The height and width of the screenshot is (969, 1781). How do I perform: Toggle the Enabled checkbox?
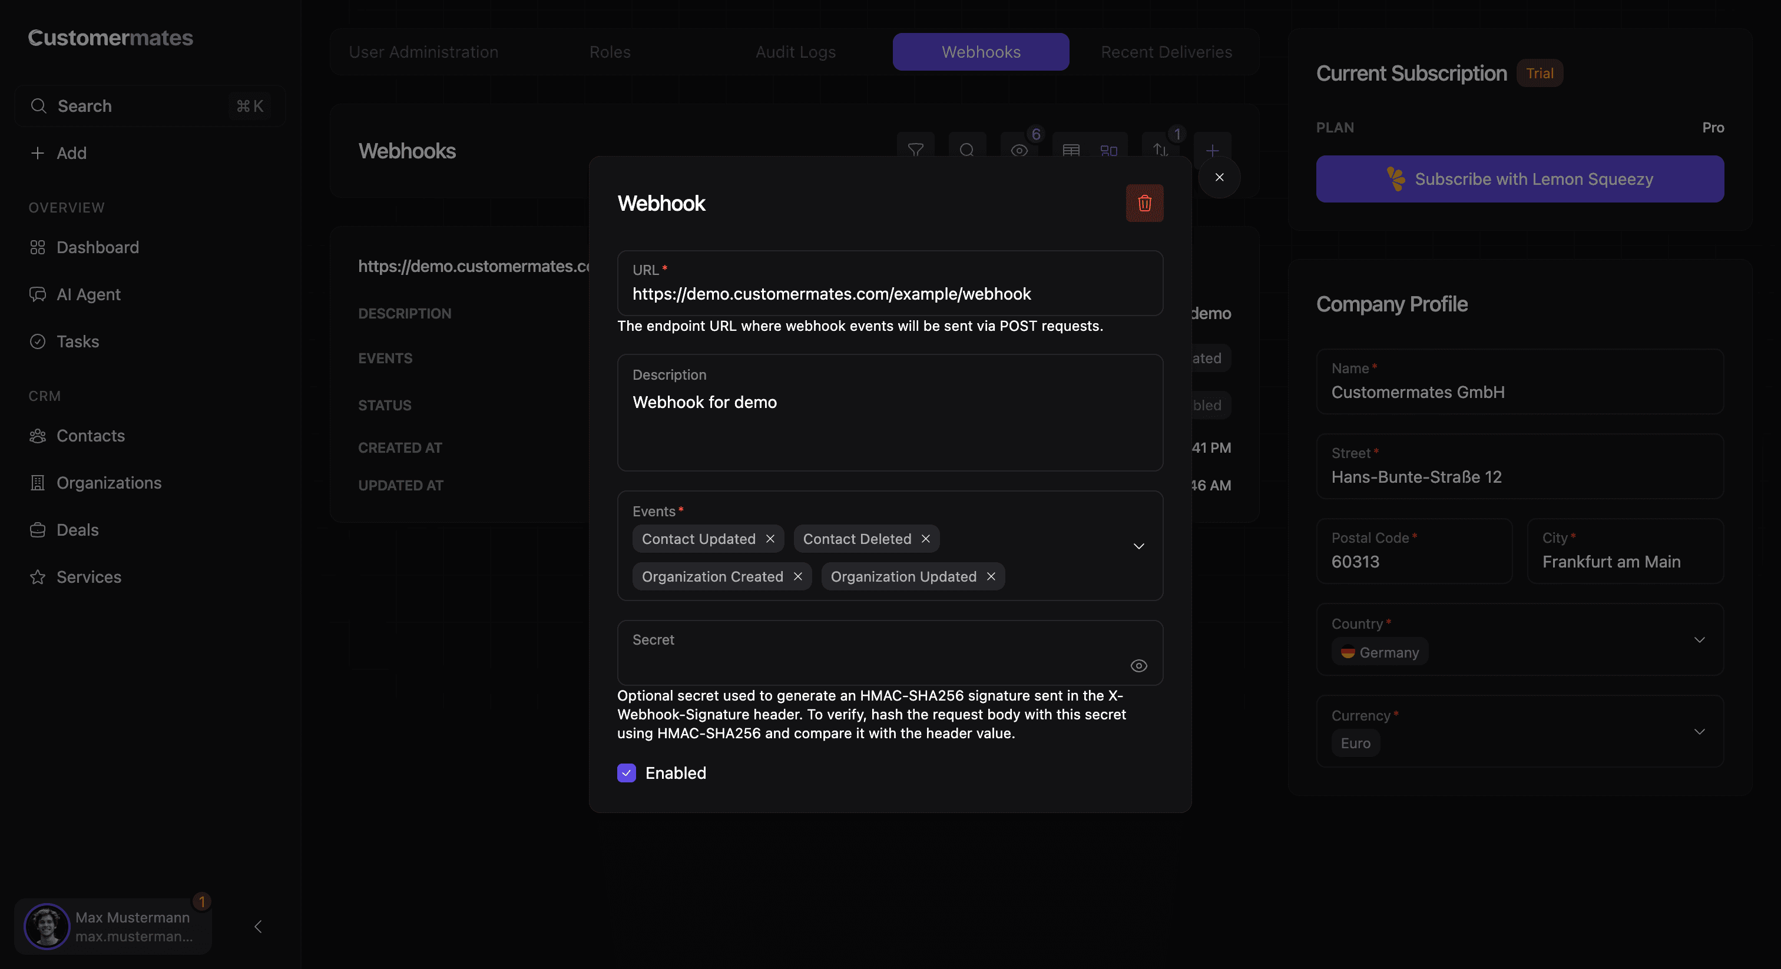click(x=627, y=773)
